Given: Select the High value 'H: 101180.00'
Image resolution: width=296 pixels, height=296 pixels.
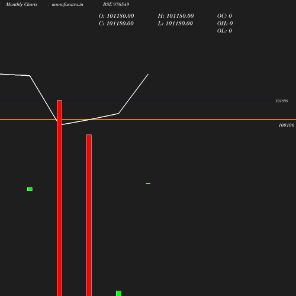Looking at the screenshot, I should pos(176,16).
